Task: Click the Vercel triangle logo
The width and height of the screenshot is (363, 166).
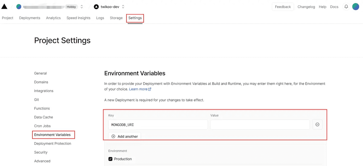Action: pos(4,7)
